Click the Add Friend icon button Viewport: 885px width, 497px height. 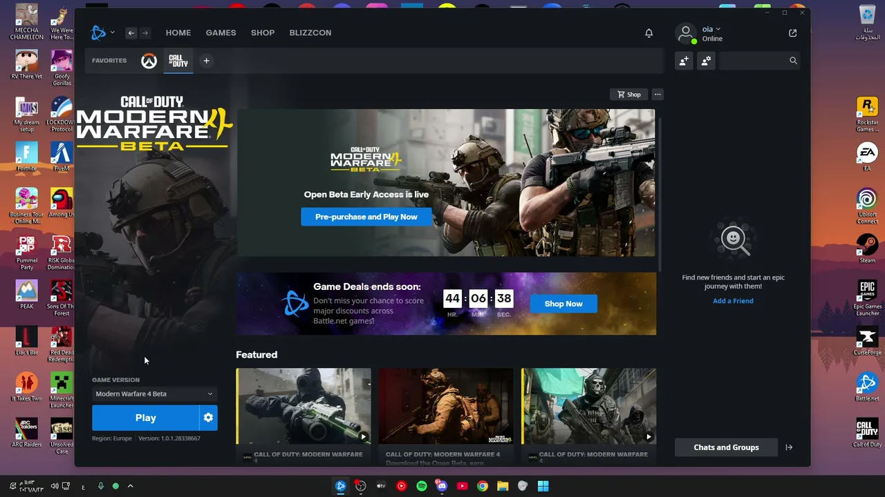point(684,61)
